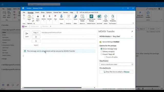Switch to the Review tab
Viewport: 164px width, 92px height.
[66, 12]
